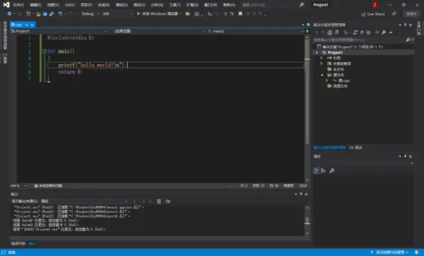Click the title bar search magnifier icon
The image size is (424, 256).
302,4
